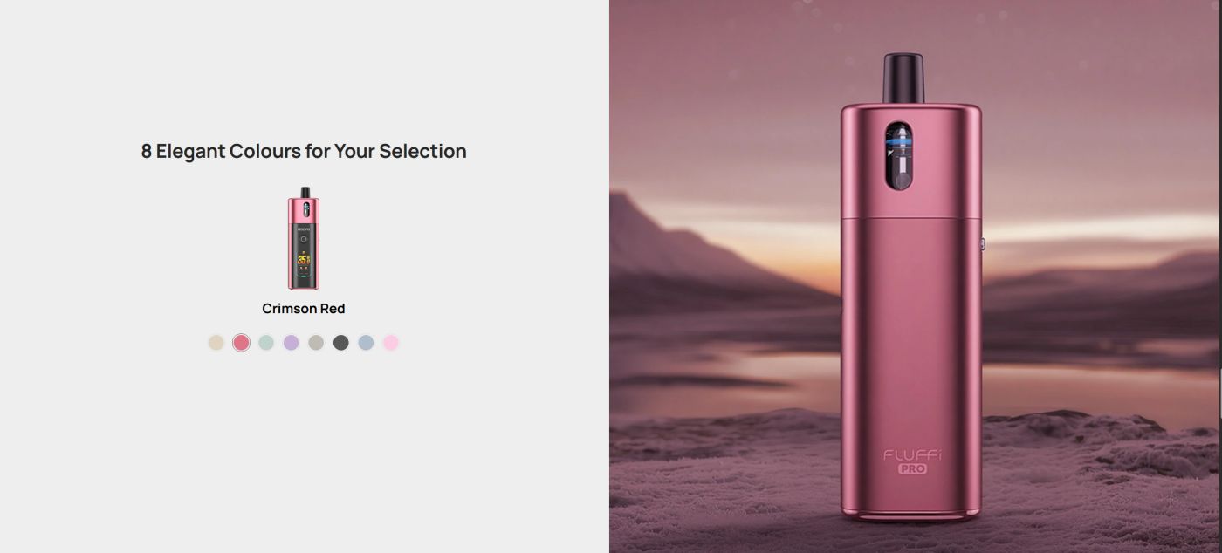Select the light pink colour swatch
The height and width of the screenshot is (553, 1222).
pos(391,343)
